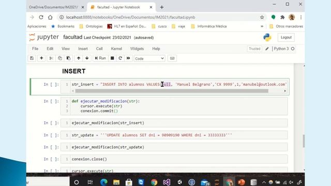Interrupt the kernel with the stop icon
The width and height of the screenshot is (331, 186).
(x=112, y=58)
